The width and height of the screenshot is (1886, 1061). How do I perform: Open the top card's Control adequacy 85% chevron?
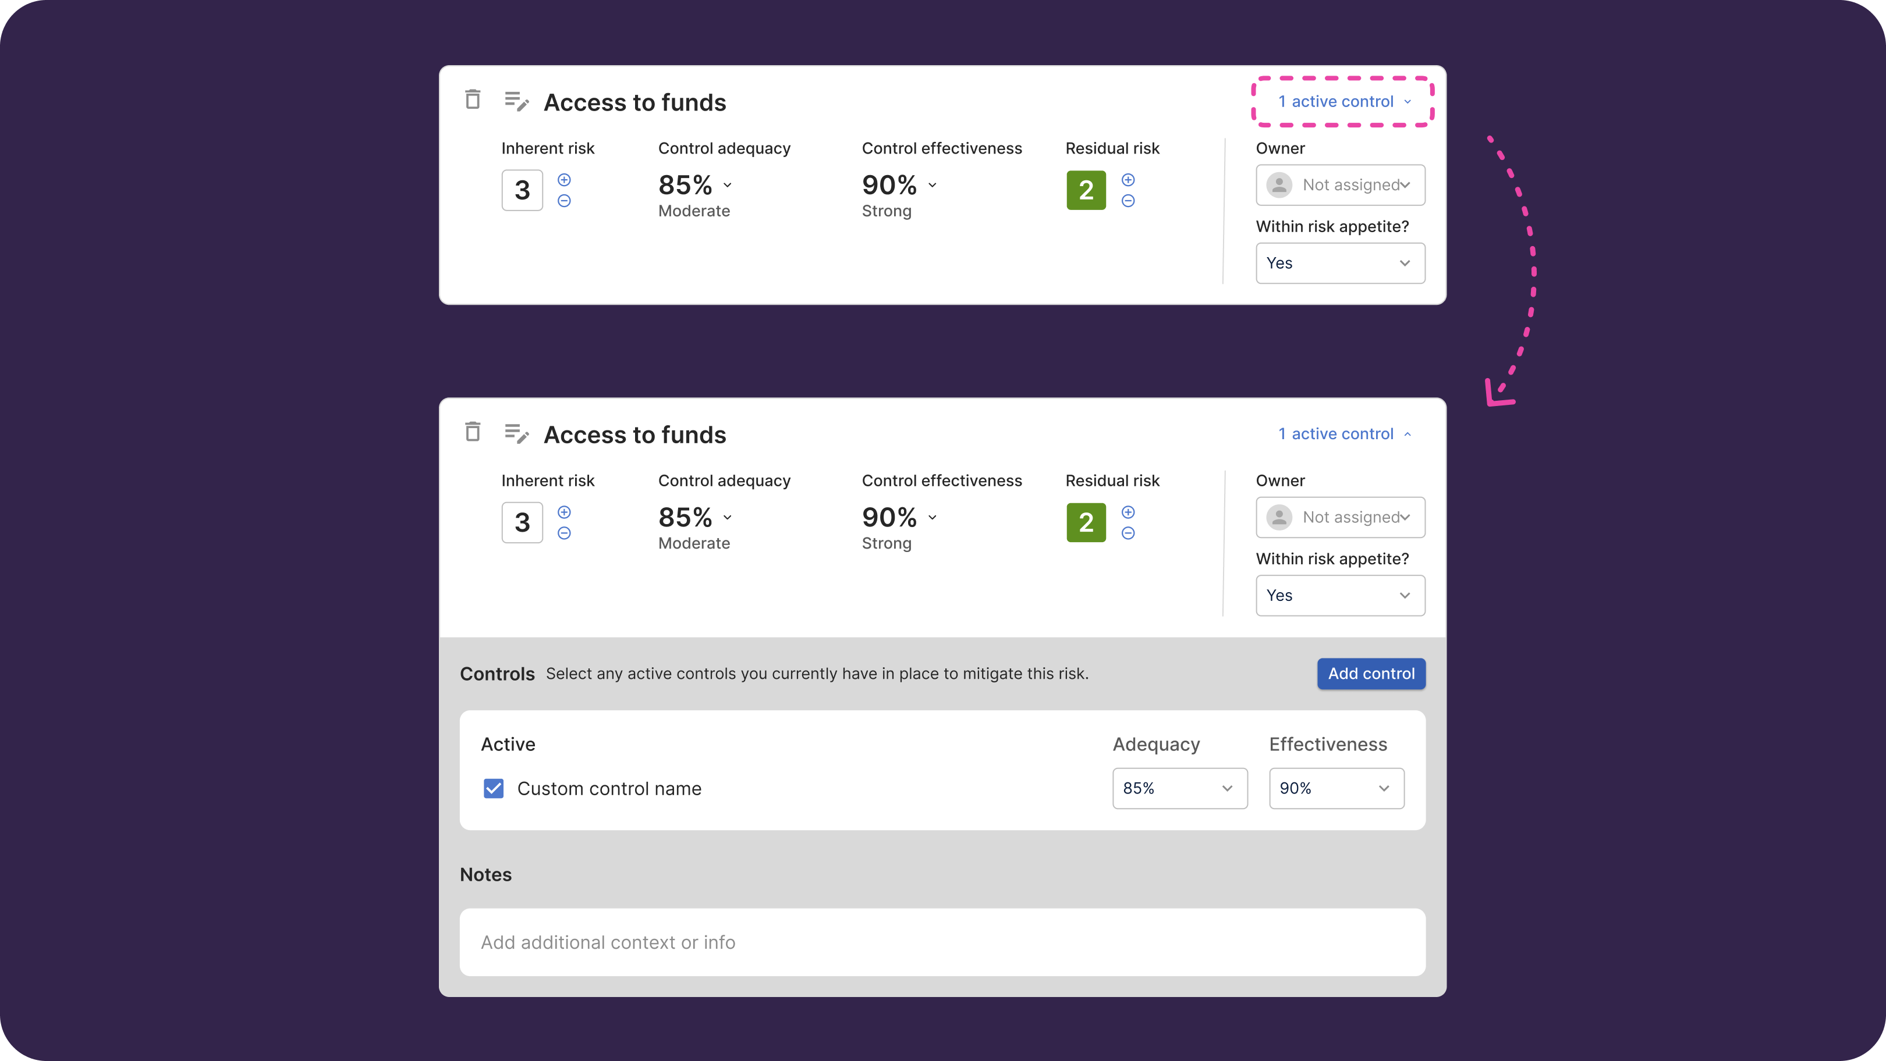[x=727, y=185]
